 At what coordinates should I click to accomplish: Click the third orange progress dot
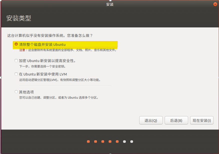coord(103,141)
